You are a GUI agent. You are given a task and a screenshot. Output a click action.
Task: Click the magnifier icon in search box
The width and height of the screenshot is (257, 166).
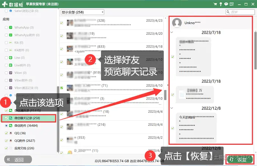[228, 12]
